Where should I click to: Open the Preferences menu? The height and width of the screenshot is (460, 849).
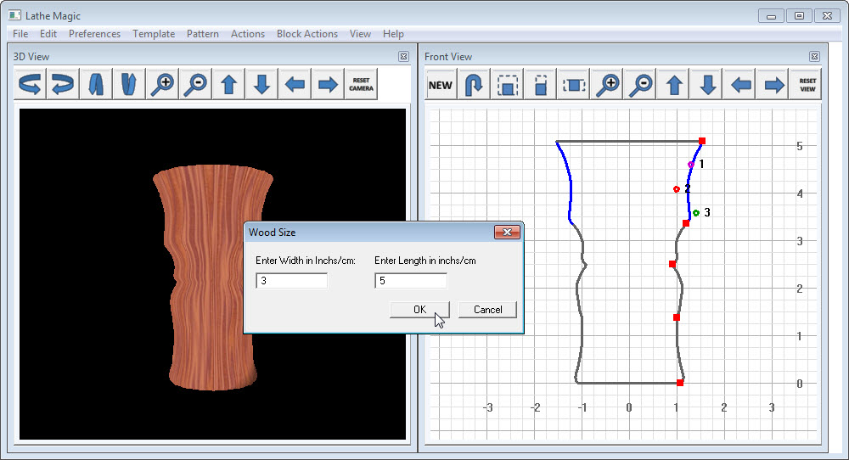click(94, 34)
